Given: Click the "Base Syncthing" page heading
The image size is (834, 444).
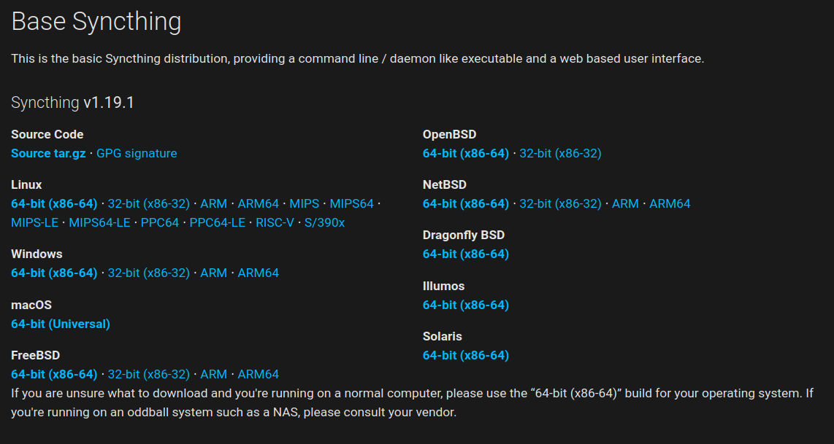Looking at the screenshot, I should pyautogui.click(x=96, y=22).
